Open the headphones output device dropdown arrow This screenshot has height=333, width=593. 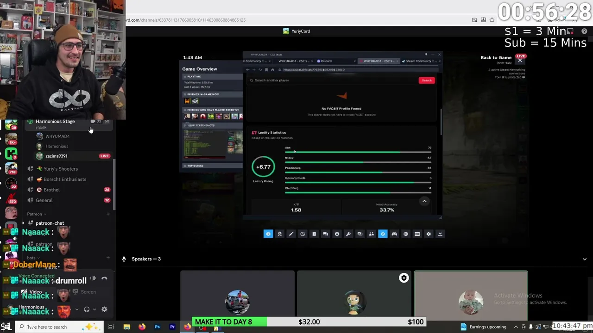click(95, 309)
